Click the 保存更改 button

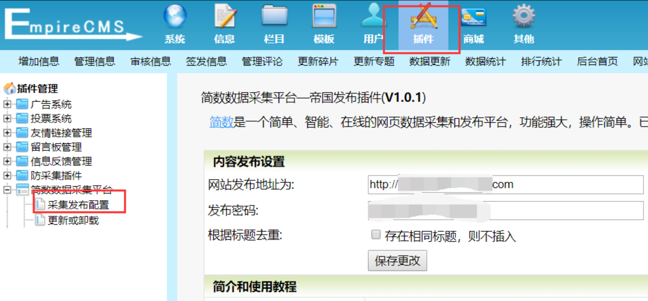(397, 261)
